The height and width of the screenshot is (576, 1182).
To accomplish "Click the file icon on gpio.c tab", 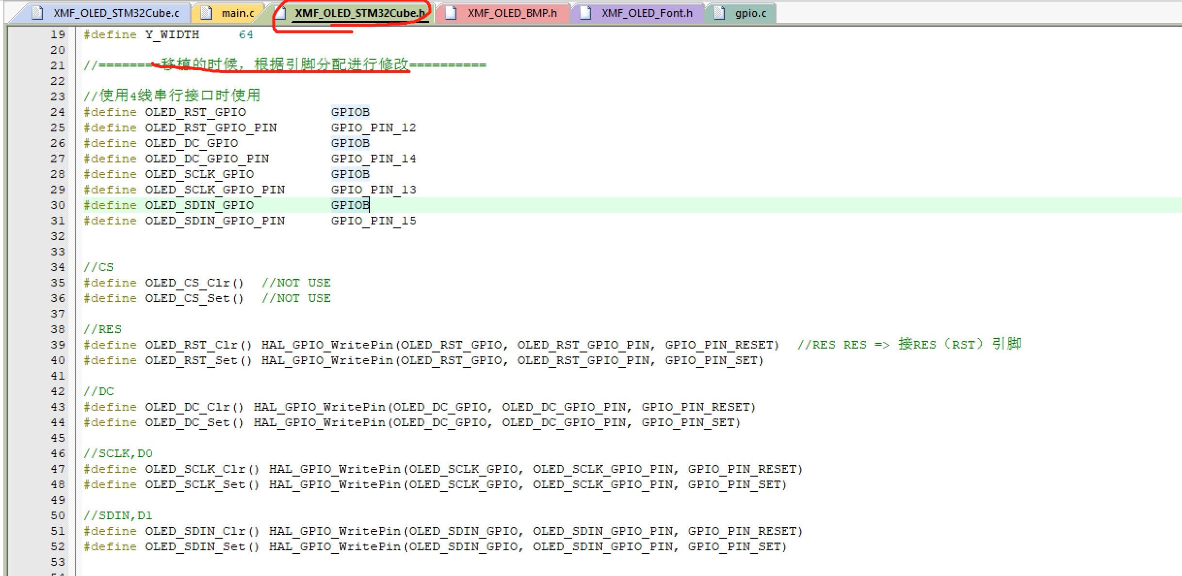I will 720,13.
